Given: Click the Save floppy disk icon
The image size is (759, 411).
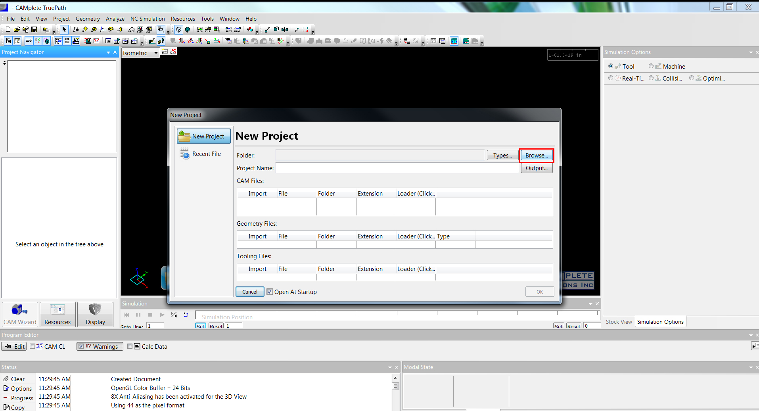Looking at the screenshot, I should tap(34, 30).
